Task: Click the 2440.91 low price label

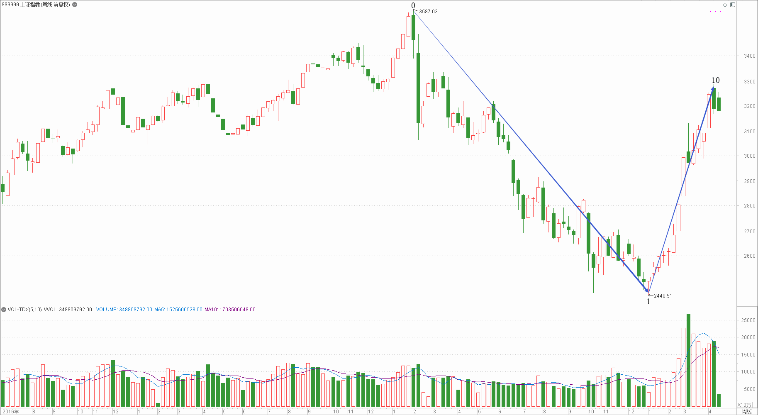Action: pyautogui.click(x=663, y=296)
